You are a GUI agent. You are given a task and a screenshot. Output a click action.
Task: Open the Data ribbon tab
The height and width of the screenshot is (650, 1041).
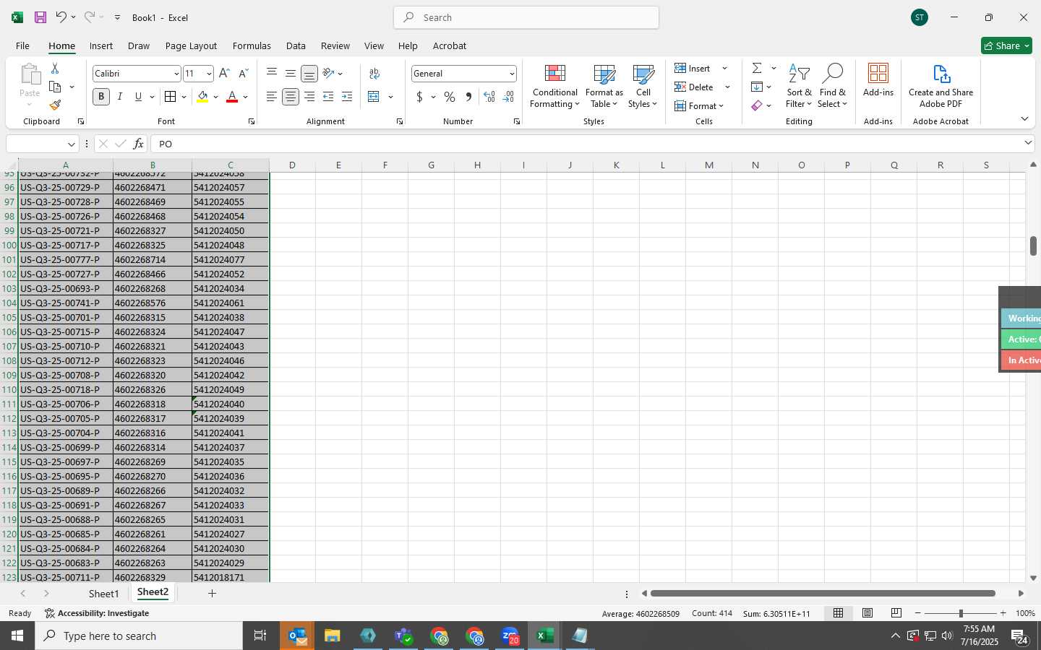[296, 45]
